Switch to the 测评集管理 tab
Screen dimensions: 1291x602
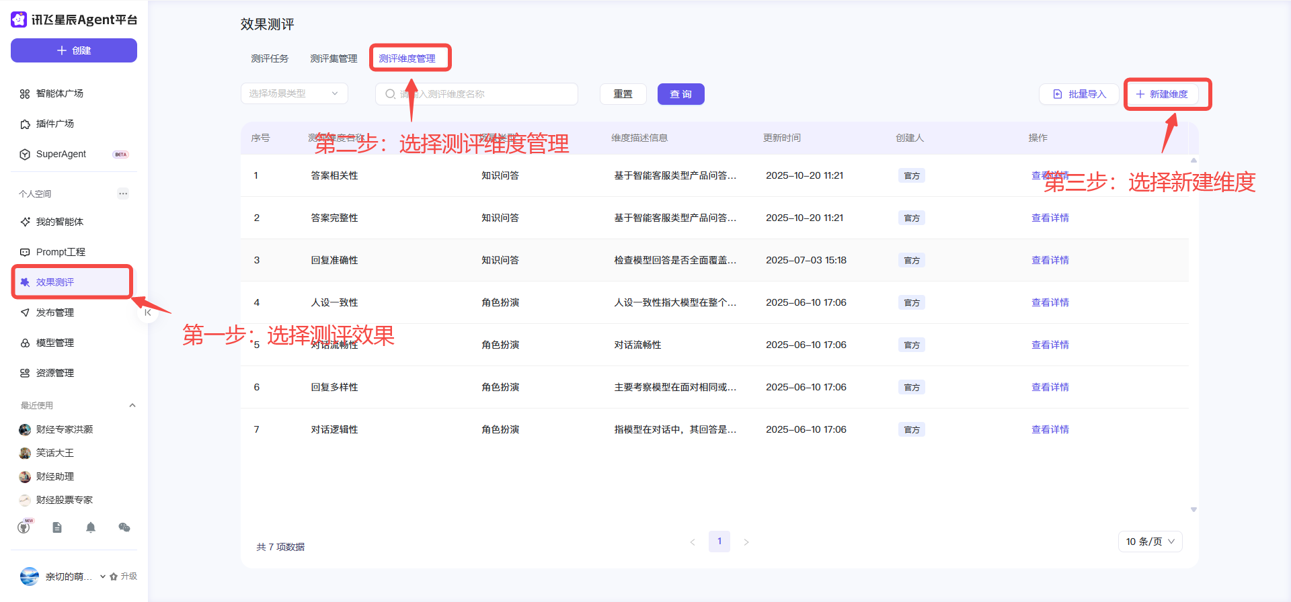click(x=334, y=58)
